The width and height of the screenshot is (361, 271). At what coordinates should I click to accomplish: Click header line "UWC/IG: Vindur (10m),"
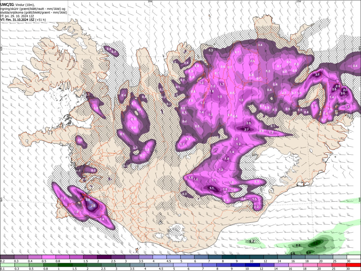(17, 5)
